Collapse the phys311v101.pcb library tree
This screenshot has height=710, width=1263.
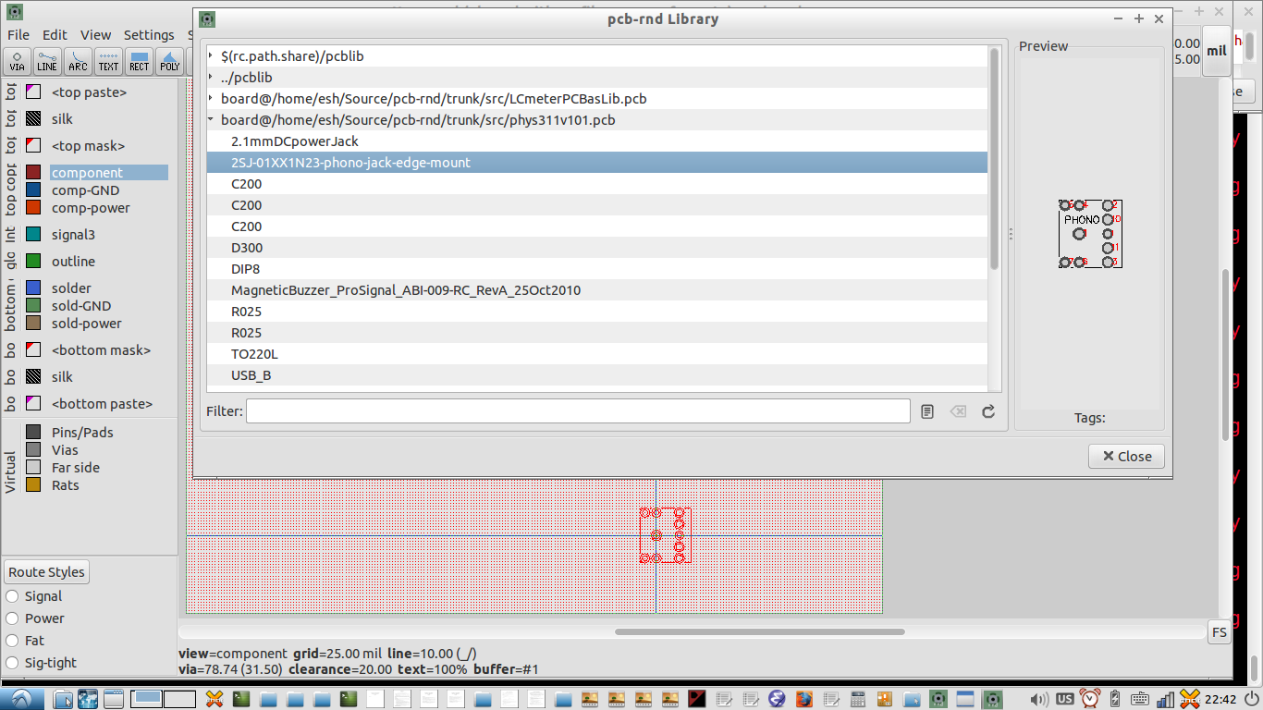(x=210, y=119)
